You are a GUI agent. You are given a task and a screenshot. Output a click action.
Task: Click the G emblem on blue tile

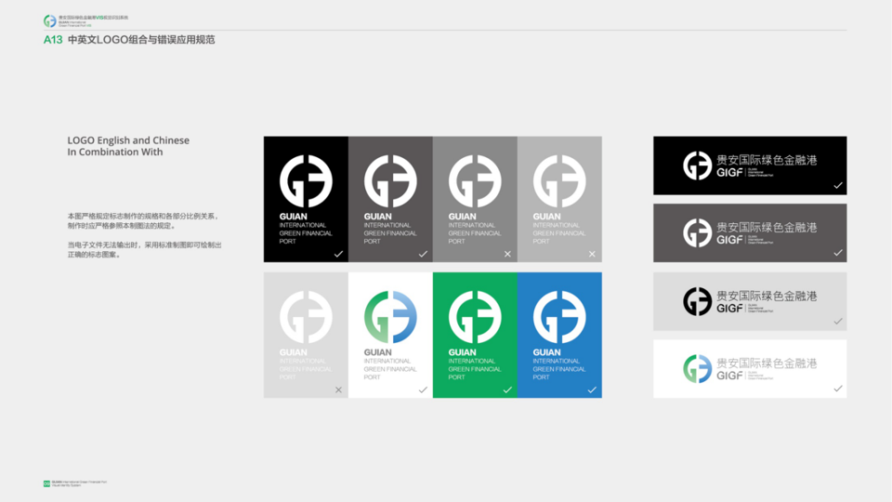coord(559,317)
